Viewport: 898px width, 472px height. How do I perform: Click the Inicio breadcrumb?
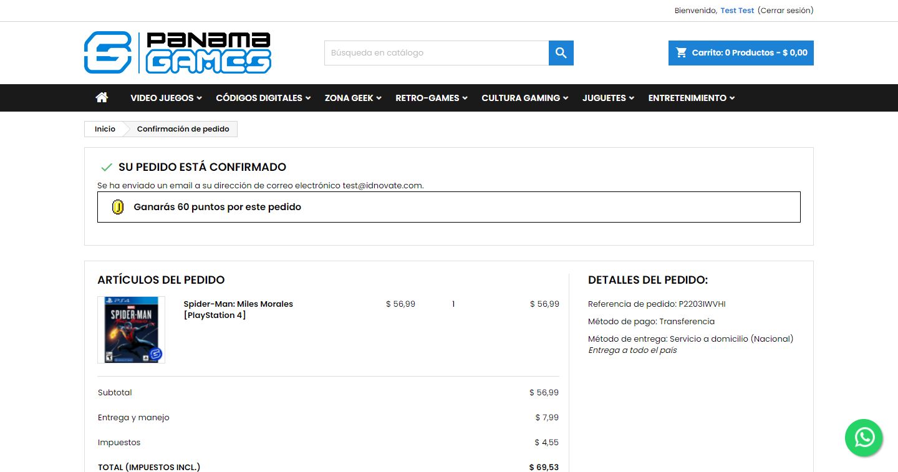coord(105,129)
